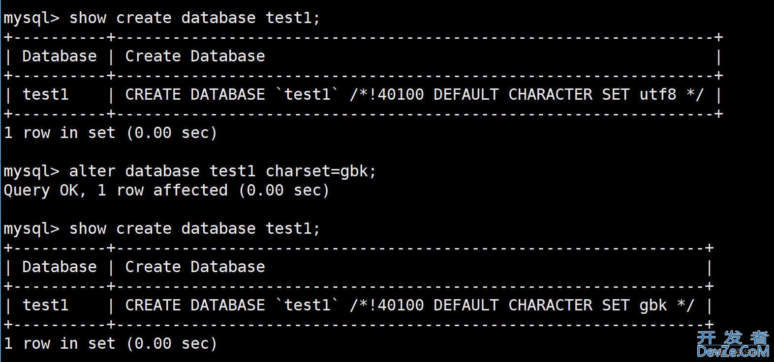Click the 'alter database test1 charset=gbk;' command line
774x362 pixels.
pyautogui.click(x=222, y=171)
